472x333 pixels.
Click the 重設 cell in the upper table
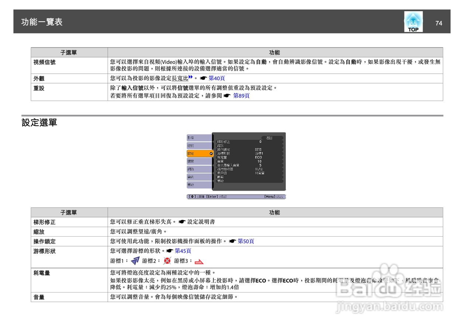(69, 92)
